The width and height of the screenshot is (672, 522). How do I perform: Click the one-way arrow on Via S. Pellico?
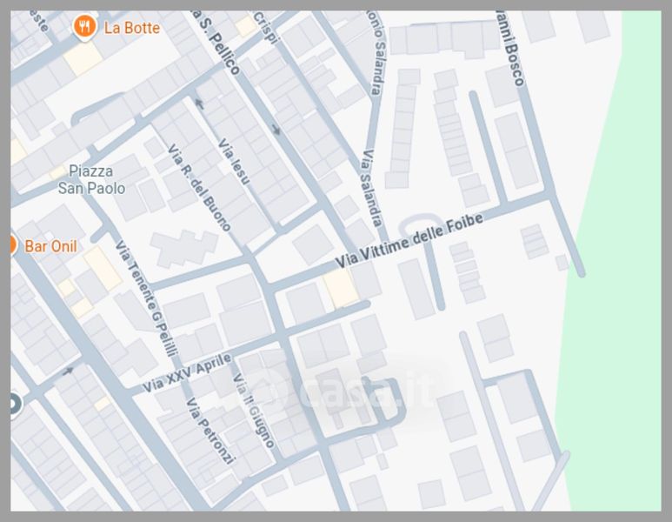(x=276, y=129)
